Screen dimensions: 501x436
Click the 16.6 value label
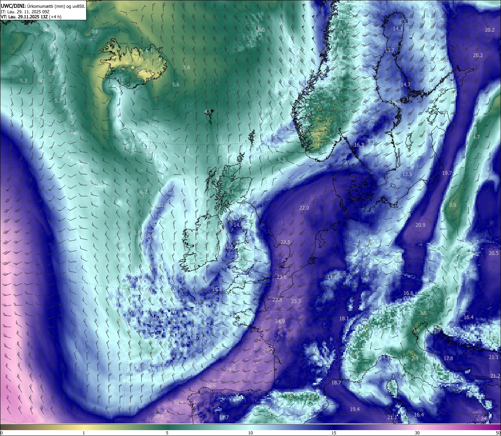[x=408, y=293]
